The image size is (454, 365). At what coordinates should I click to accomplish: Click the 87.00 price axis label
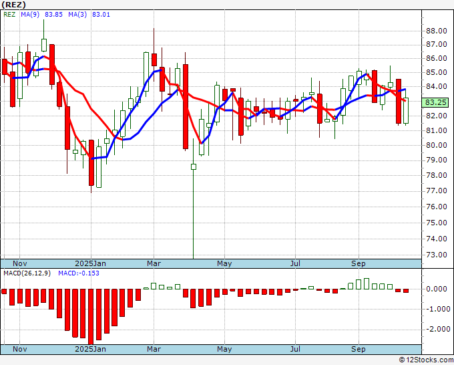coord(437,44)
